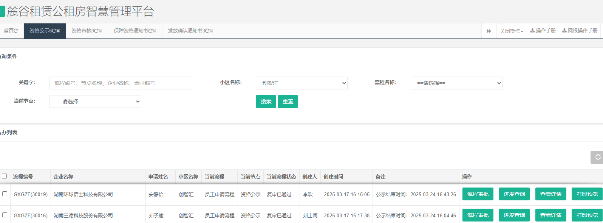Check the row for GXGZF(30019)

(5, 194)
